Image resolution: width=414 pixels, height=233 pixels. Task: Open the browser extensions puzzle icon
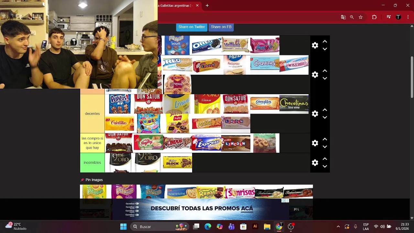coord(374,17)
